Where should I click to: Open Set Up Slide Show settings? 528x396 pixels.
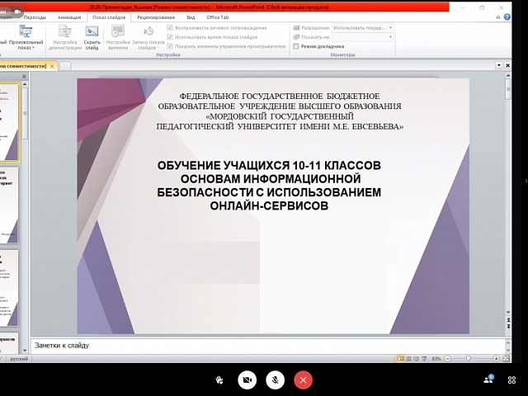(64, 35)
